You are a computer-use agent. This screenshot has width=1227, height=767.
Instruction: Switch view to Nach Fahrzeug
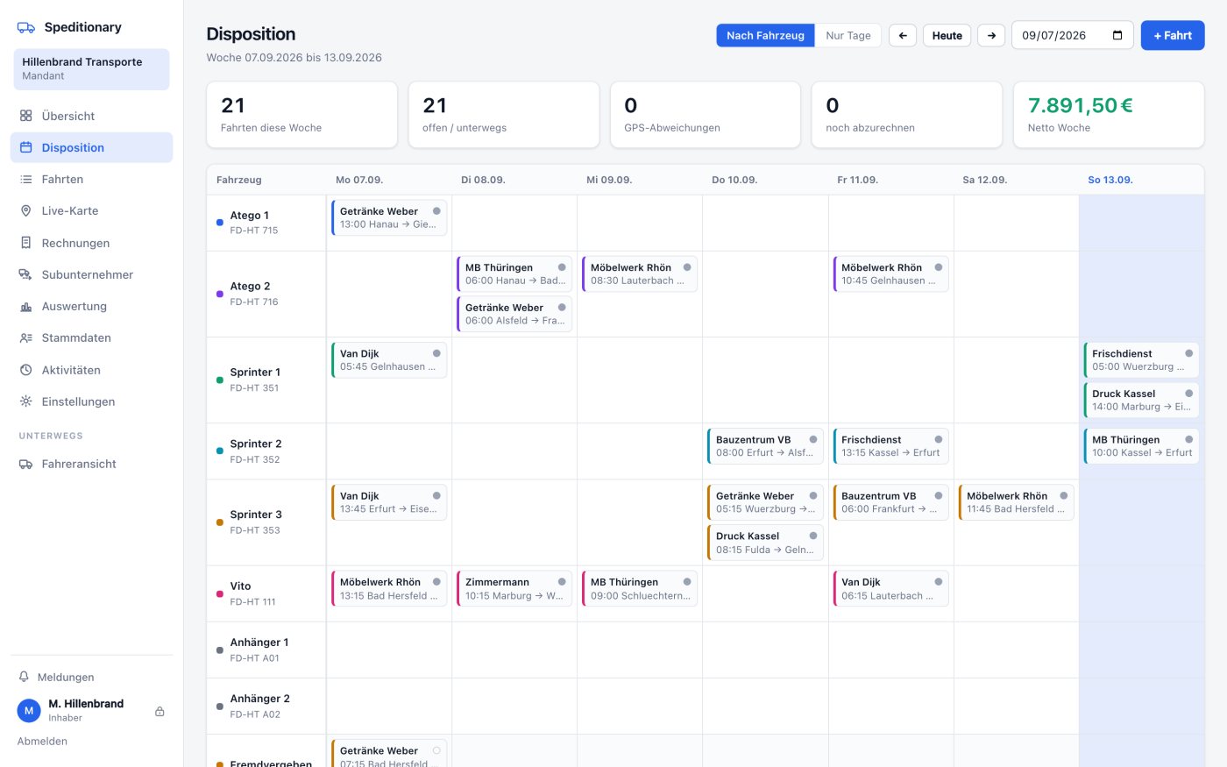click(x=765, y=35)
